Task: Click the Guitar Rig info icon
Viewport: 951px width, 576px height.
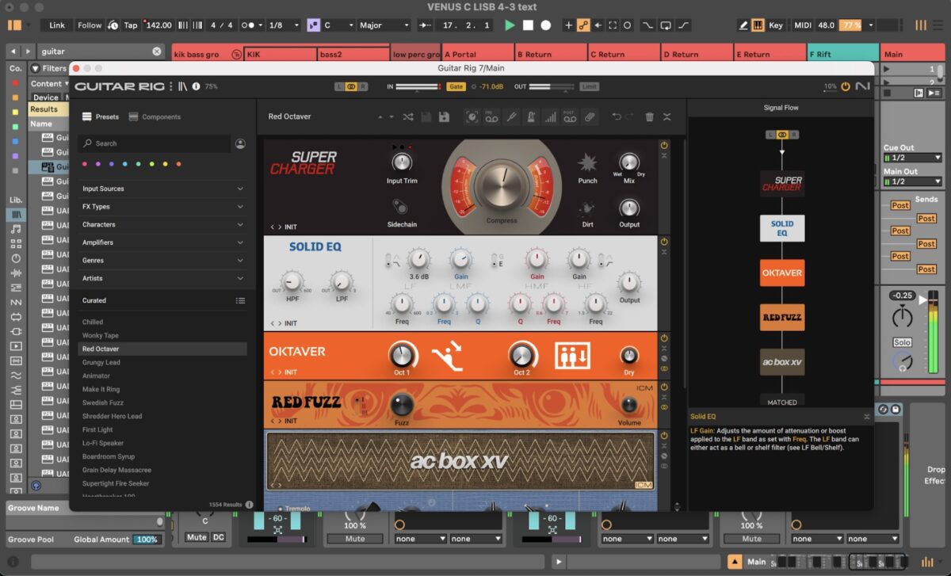Action: [x=196, y=86]
